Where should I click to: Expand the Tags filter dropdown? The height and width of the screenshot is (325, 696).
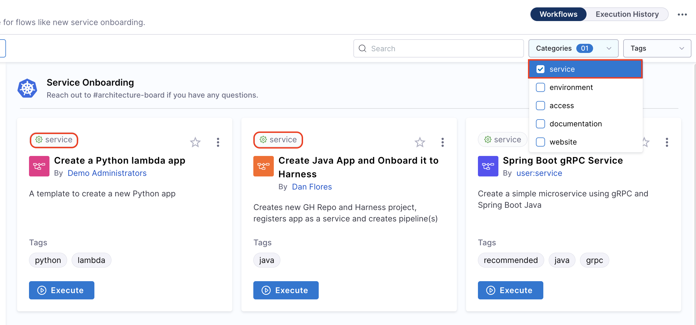click(657, 48)
